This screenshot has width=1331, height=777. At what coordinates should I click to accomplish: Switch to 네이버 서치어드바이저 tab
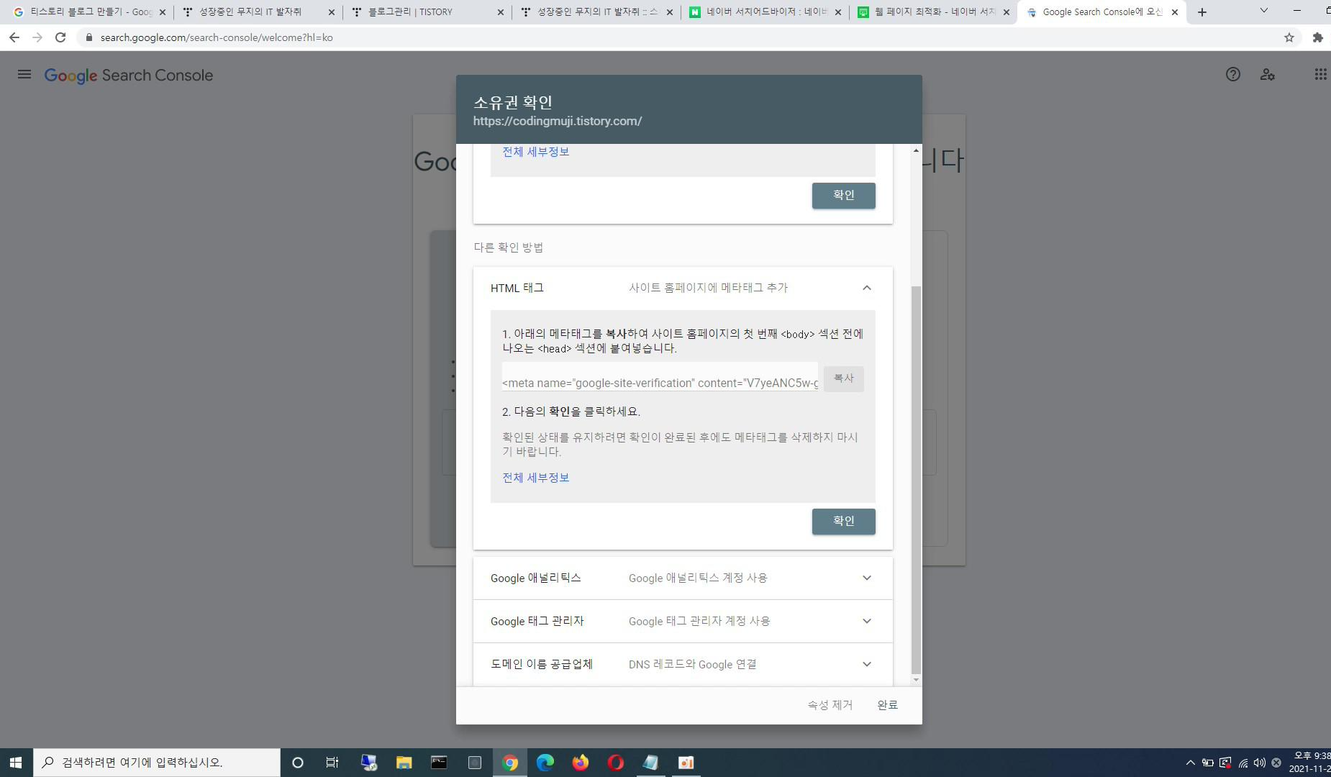pos(765,12)
